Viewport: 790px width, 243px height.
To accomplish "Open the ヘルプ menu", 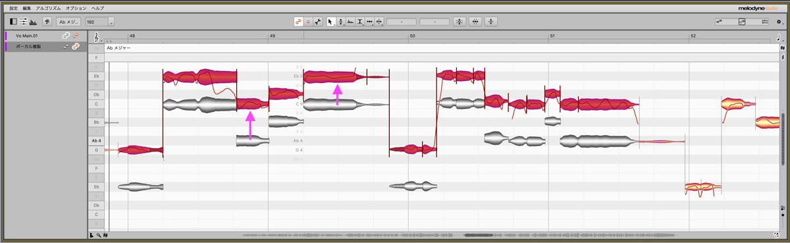I will coord(97,8).
